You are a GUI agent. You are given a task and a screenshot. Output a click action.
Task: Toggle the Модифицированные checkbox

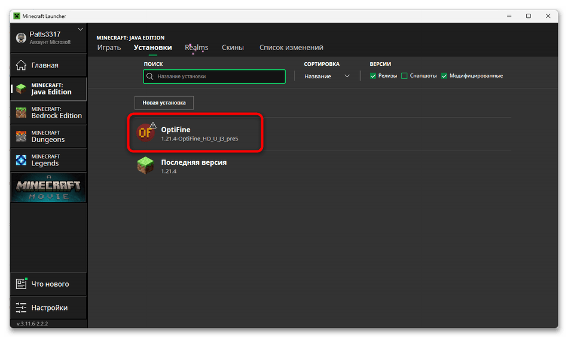[444, 76]
